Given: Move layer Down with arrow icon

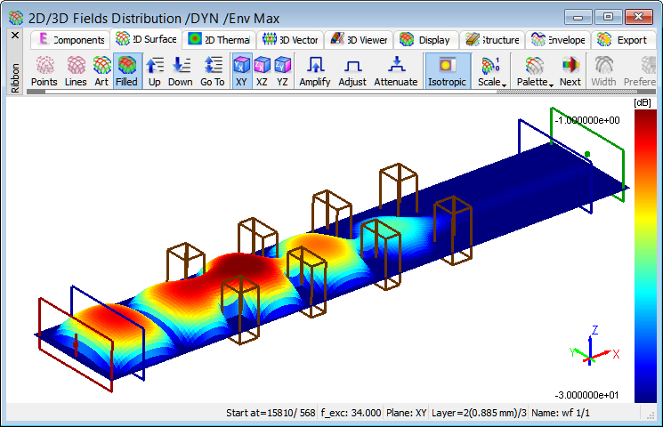Looking at the screenshot, I should pos(181,71).
